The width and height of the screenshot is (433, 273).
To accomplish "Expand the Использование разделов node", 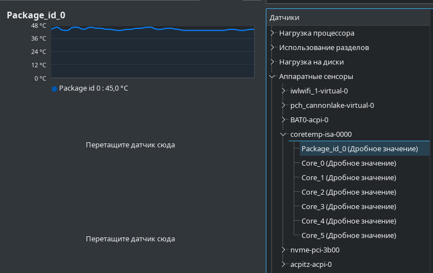I will [273, 47].
